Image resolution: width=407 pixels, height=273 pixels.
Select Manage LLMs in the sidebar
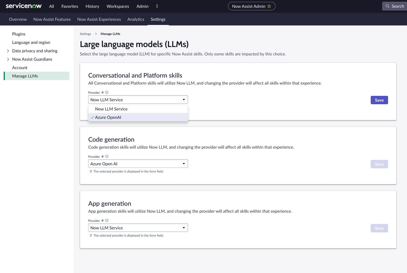coord(37,76)
